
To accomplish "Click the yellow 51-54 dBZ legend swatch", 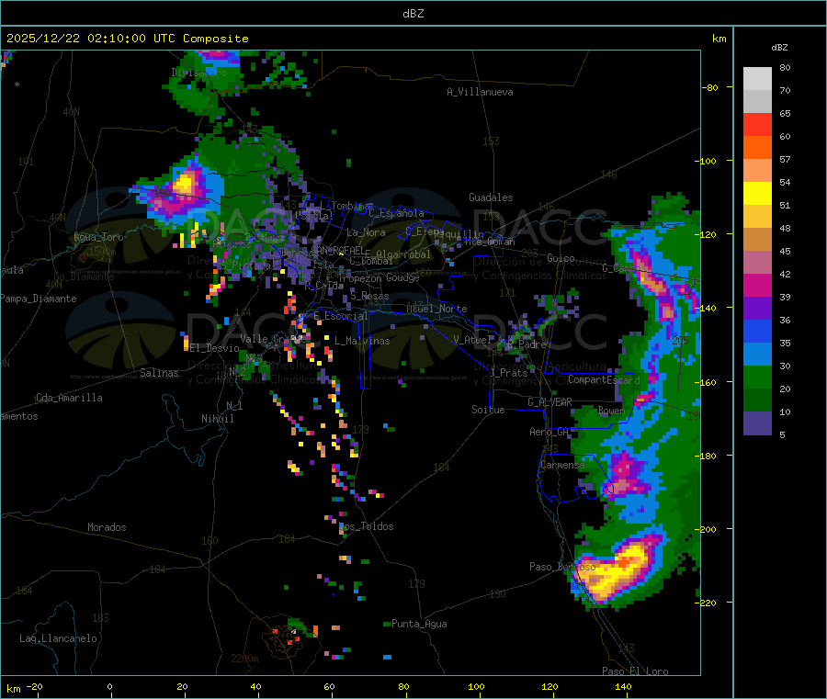I will (x=757, y=194).
